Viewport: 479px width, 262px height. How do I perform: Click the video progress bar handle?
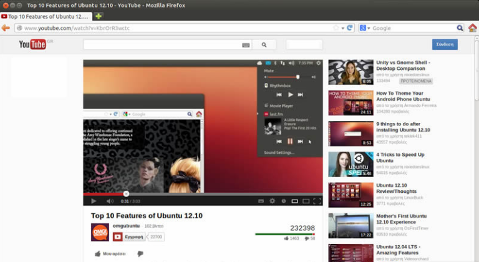pyautogui.click(x=126, y=193)
